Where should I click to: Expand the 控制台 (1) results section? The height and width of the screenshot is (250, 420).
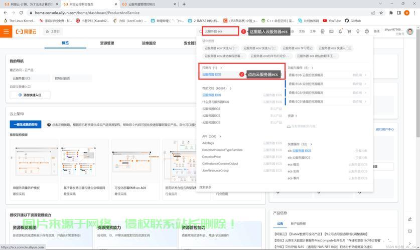[x=212, y=68]
